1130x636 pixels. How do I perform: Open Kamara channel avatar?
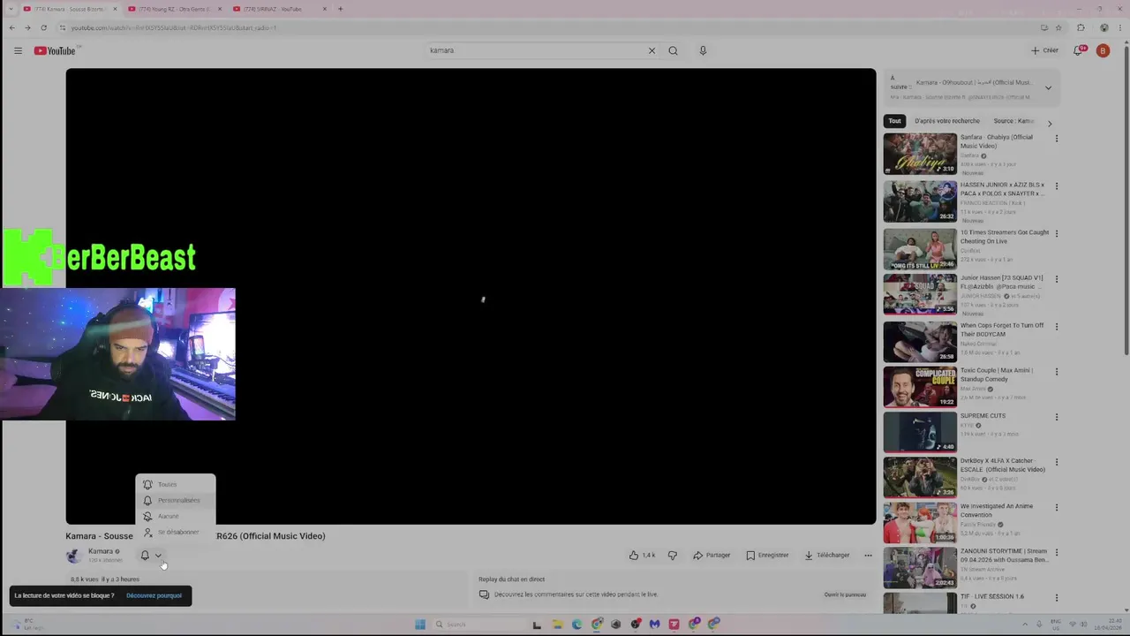74,556
